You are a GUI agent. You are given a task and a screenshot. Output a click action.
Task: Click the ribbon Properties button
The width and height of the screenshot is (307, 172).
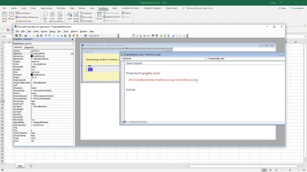click(x=86, y=13)
